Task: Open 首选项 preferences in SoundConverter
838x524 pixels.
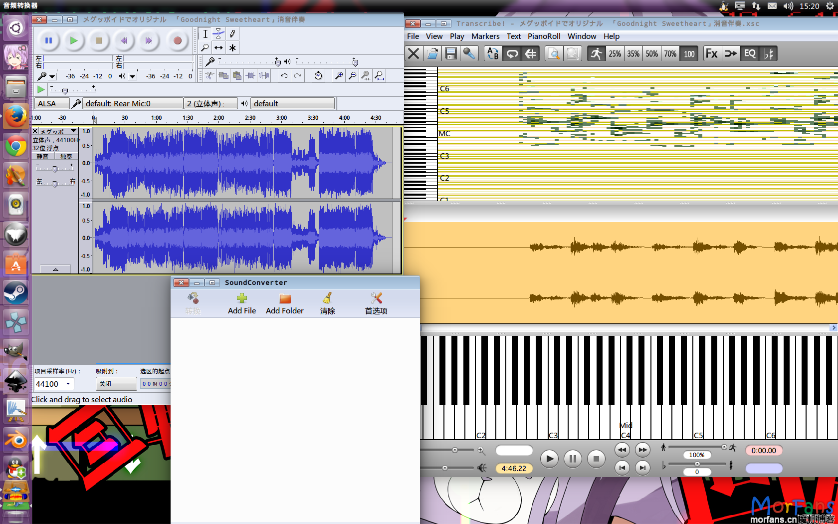Action: (376, 303)
